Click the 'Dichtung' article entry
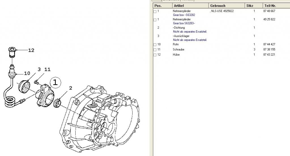290x156 pixels. click(x=179, y=28)
